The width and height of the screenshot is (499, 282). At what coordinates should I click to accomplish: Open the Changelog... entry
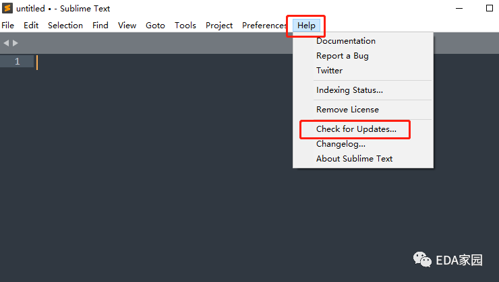coord(341,144)
